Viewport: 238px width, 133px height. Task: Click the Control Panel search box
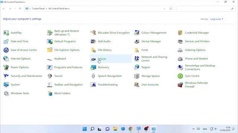(206, 9)
